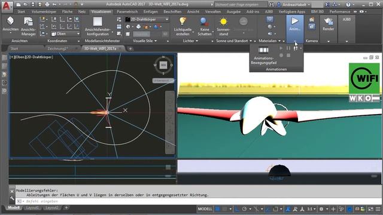Screen dimensions: 383x215
Task: Add a new layout with plus button
Action: click(x=66, y=208)
